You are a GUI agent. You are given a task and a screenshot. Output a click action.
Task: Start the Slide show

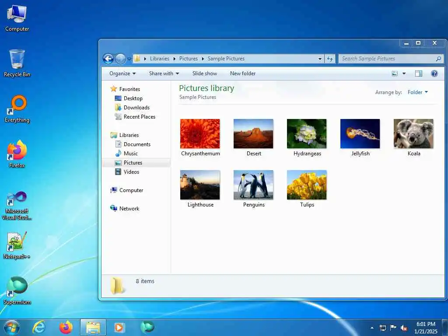click(x=205, y=73)
